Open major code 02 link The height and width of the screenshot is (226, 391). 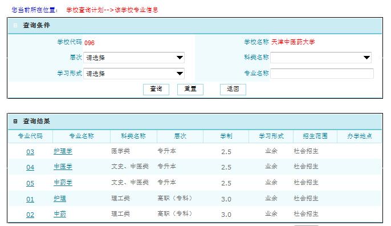(30, 215)
